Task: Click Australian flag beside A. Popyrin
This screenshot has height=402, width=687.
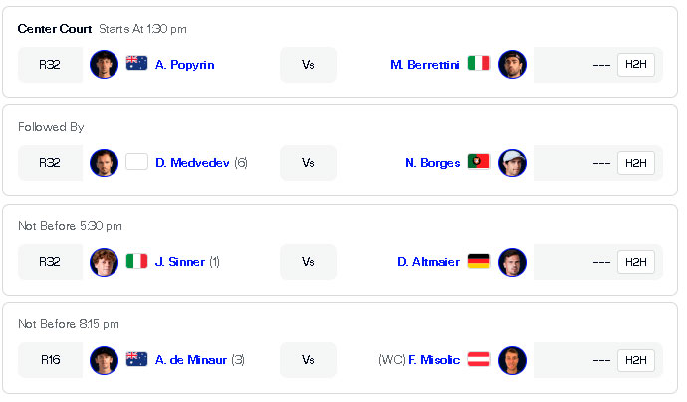Action: (137, 65)
